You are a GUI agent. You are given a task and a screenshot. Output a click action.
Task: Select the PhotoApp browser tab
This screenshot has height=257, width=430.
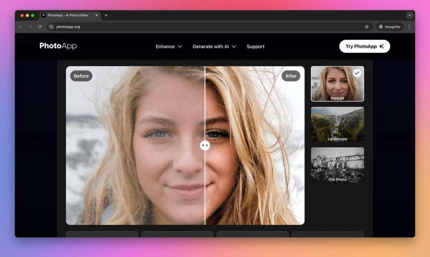tap(68, 15)
